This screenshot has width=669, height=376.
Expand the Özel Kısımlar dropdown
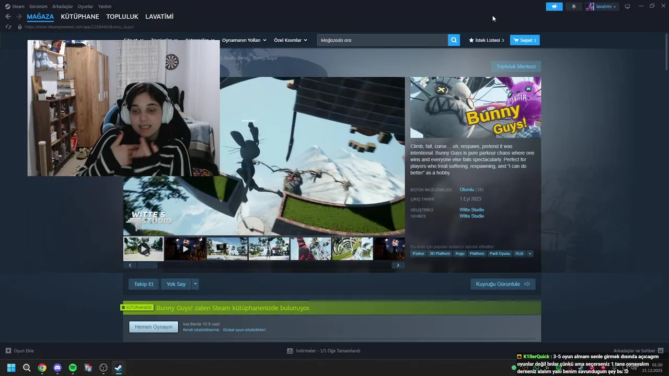pos(291,40)
